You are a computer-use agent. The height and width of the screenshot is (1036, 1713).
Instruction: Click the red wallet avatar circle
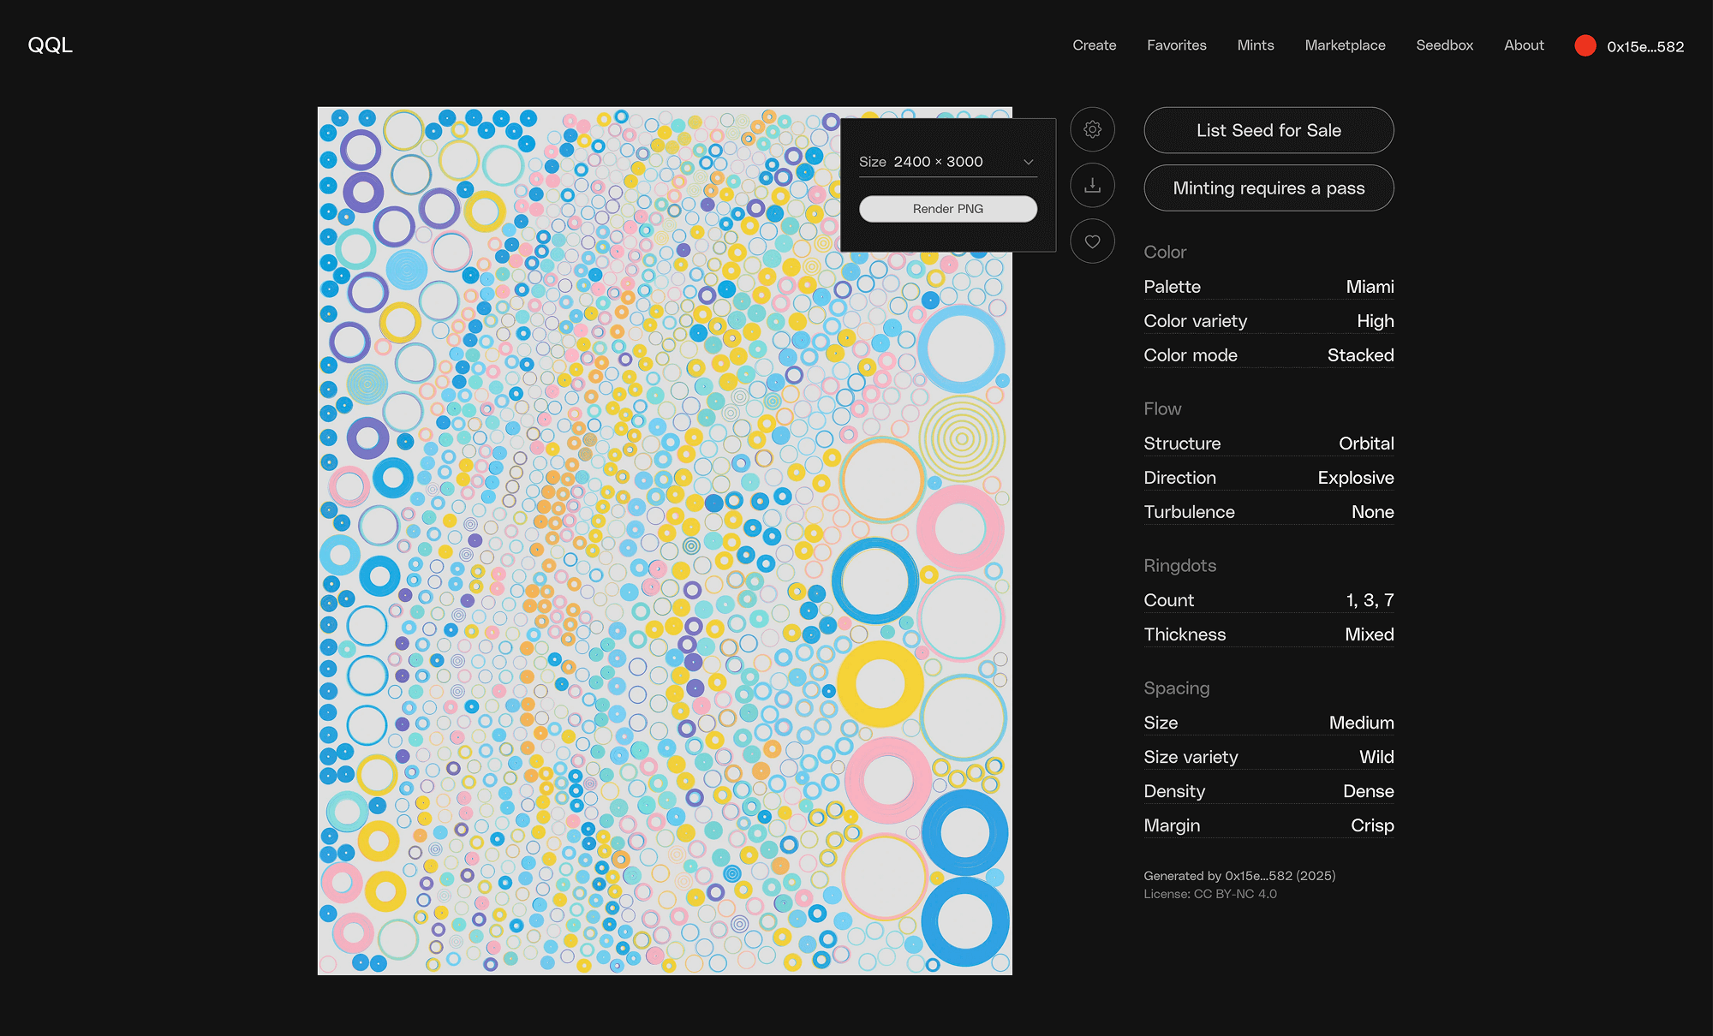click(x=1585, y=46)
